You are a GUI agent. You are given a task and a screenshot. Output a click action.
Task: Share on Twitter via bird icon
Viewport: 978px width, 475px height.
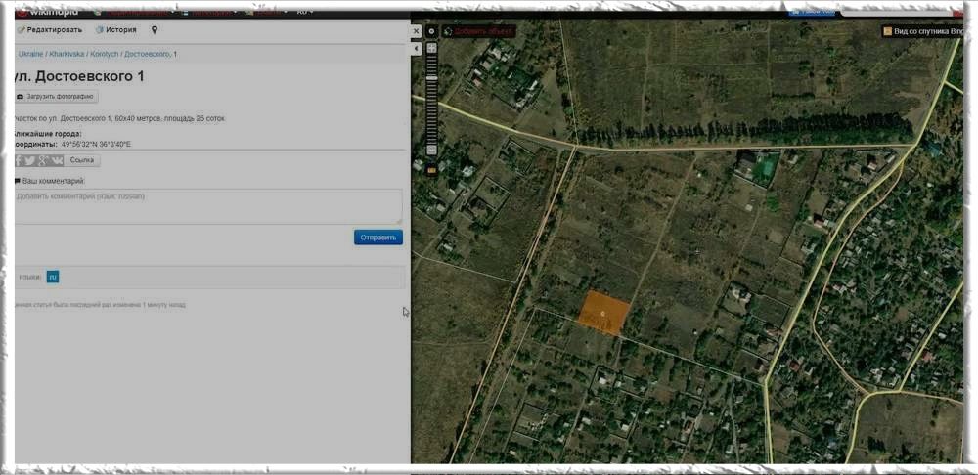tap(30, 160)
